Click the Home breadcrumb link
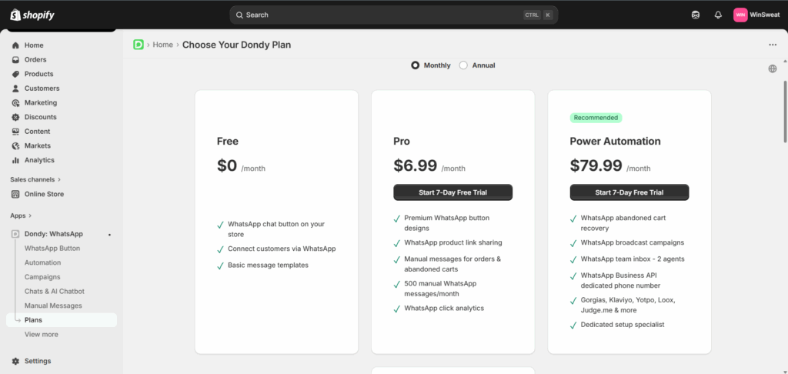The image size is (788, 374). (x=162, y=45)
